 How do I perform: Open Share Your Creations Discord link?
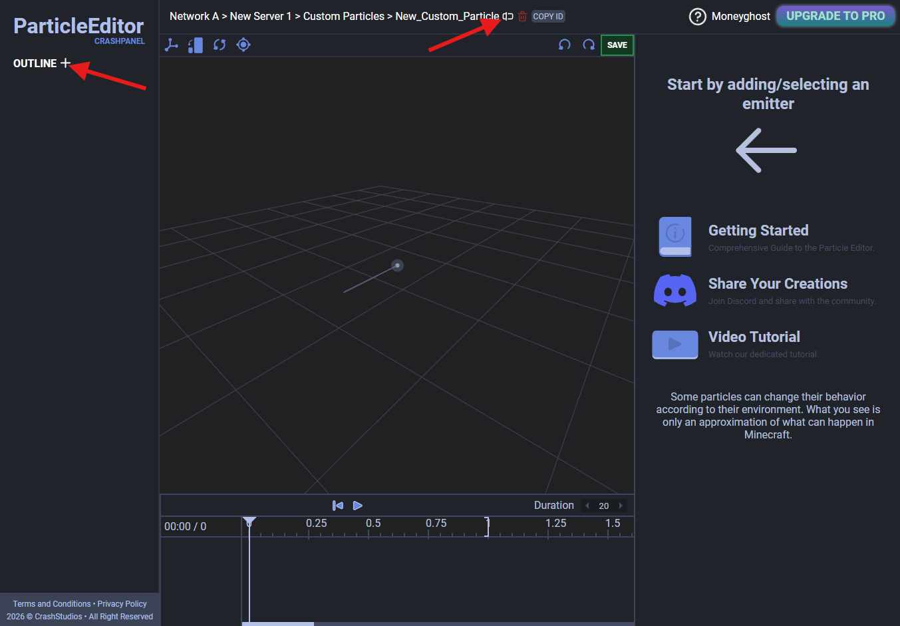(x=777, y=284)
